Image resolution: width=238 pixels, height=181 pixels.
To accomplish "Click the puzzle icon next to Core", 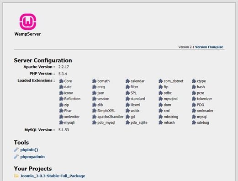I will 61,81.
